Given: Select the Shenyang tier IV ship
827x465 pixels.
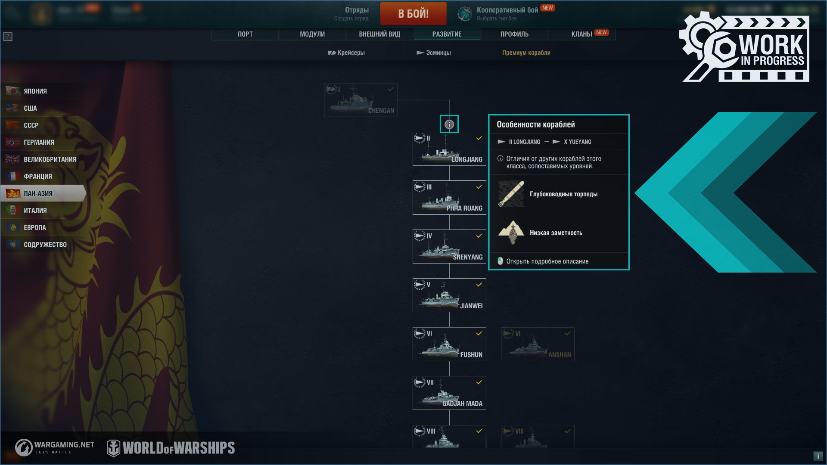Looking at the screenshot, I should click(x=449, y=246).
